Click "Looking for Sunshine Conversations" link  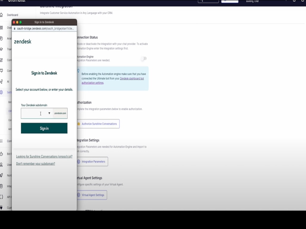[x=44, y=157]
